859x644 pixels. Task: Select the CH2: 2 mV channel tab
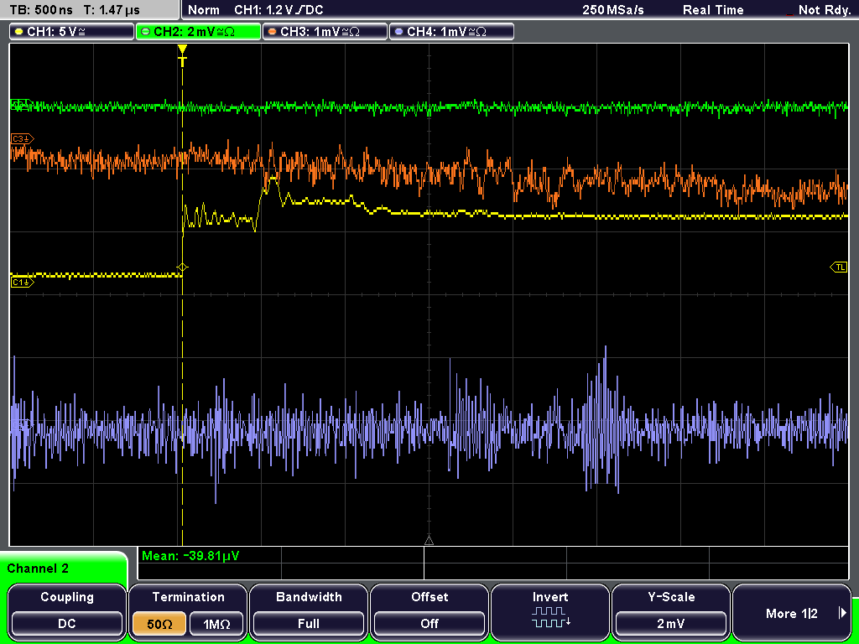pyautogui.click(x=198, y=32)
